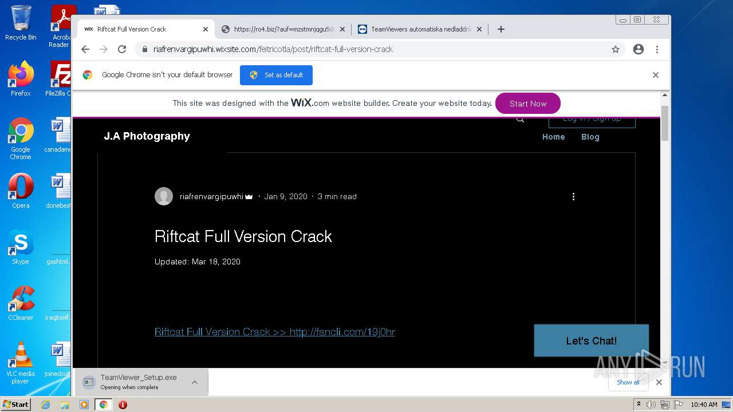This screenshot has width=733, height=412.
Task: Open the volume control in tray
Action: pyautogui.click(x=651, y=405)
